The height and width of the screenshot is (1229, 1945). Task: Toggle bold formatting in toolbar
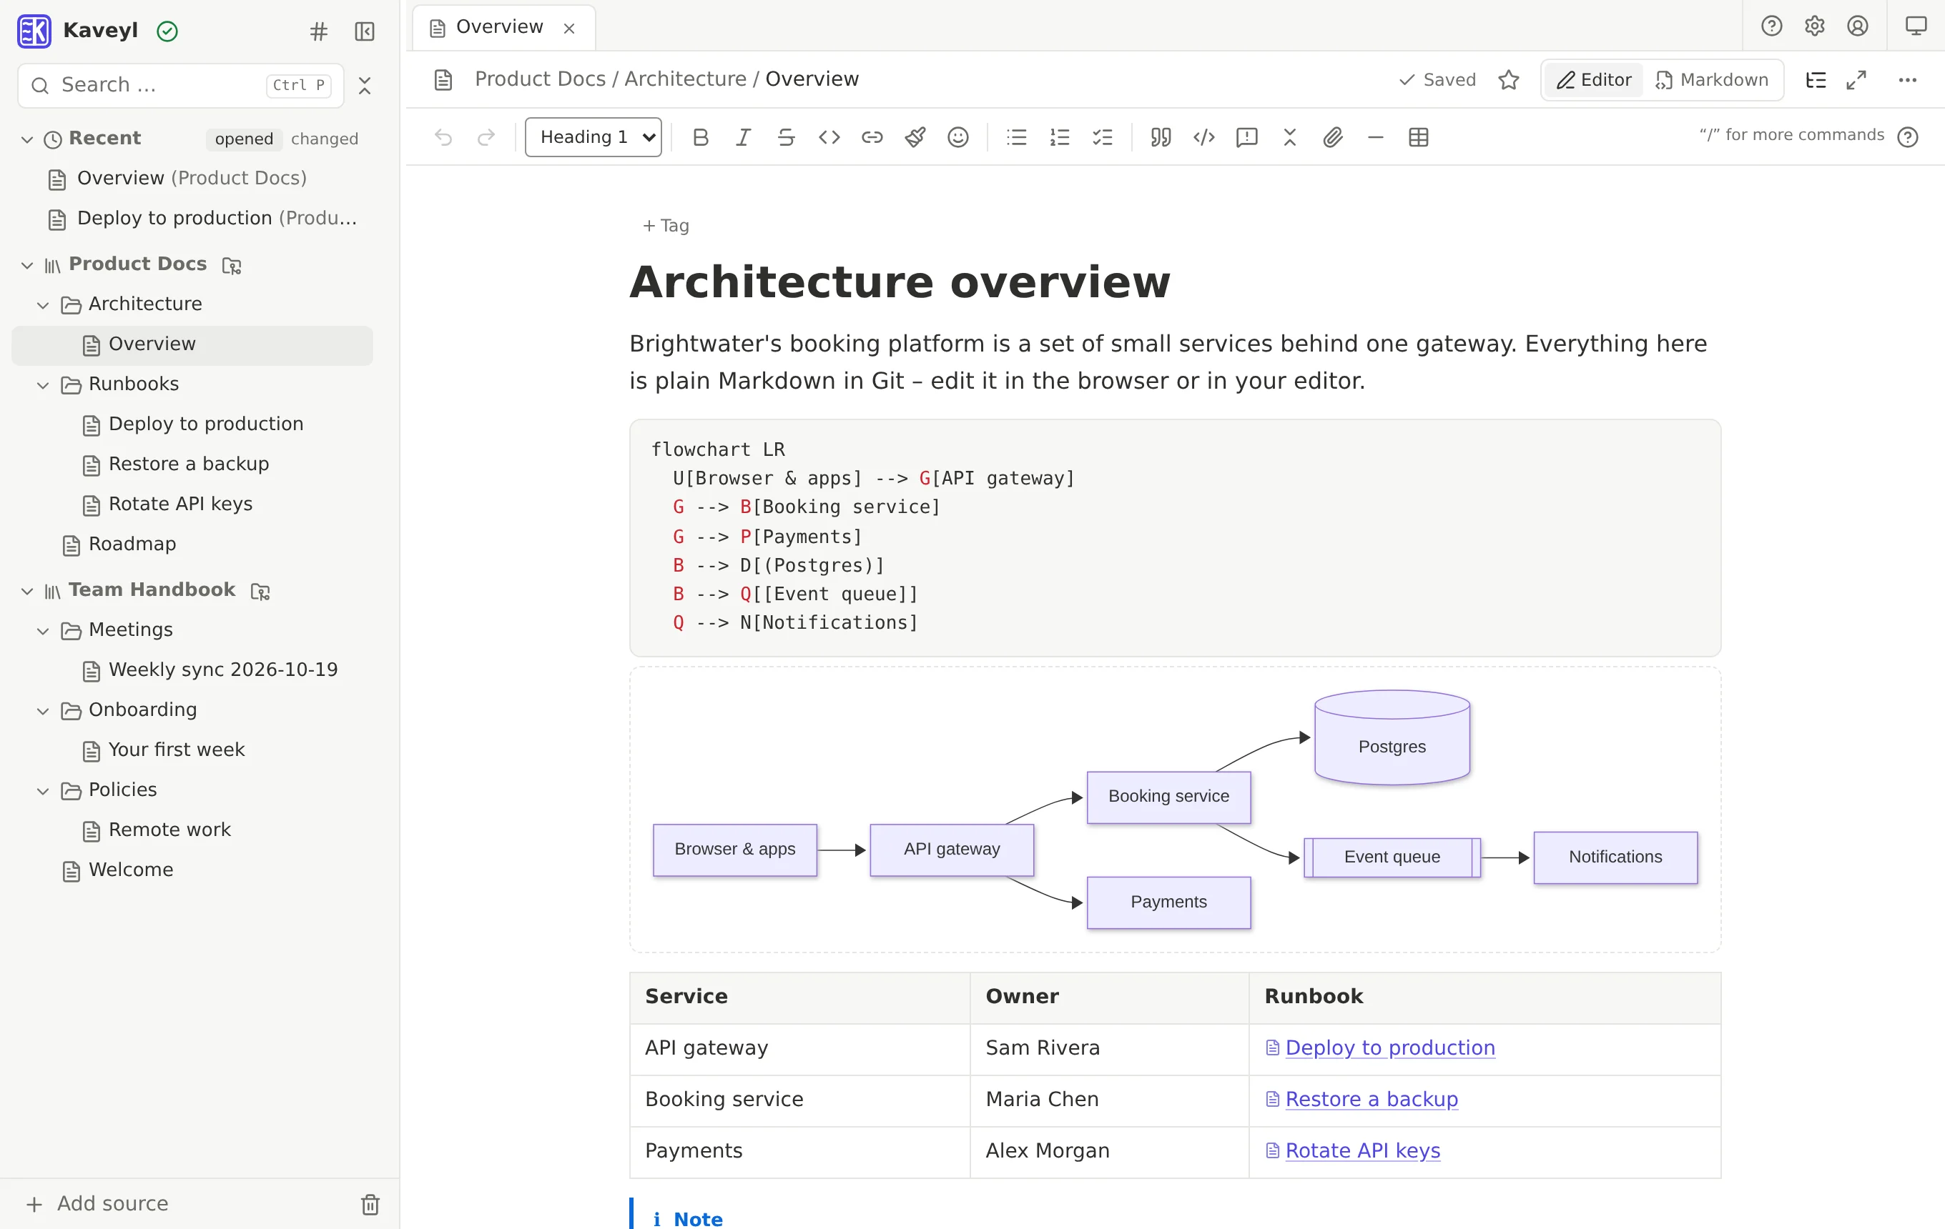[x=700, y=137]
